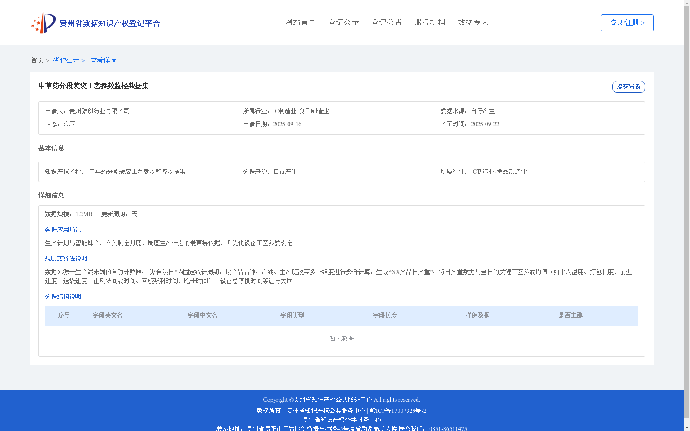Select status text 状态：公示

click(60, 124)
